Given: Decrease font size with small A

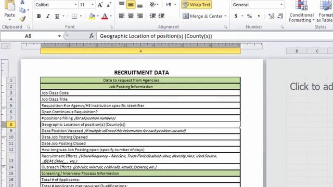Looking at the screenshot, I should [x=109, y=5].
